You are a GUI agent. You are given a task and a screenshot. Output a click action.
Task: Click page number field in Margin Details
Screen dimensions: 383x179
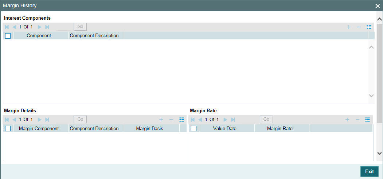pos(64,120)
